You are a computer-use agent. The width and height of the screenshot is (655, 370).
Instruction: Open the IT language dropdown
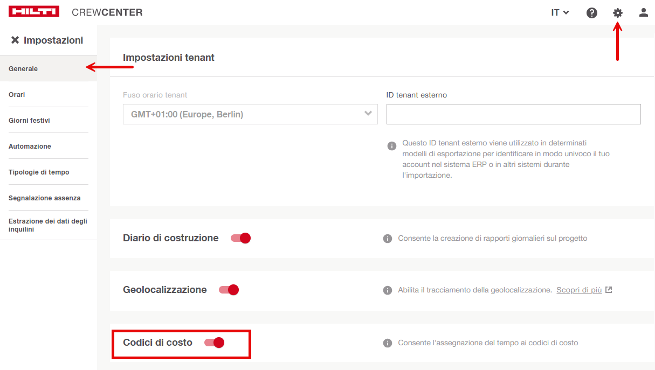[x=560, y=12]
